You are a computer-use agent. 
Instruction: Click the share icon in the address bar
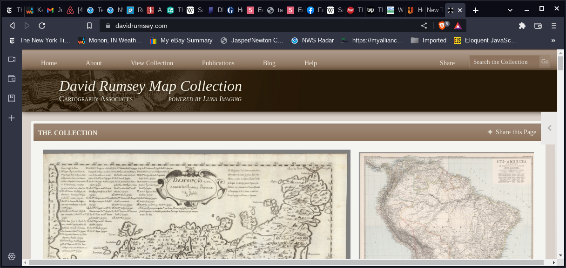point(424,26)
